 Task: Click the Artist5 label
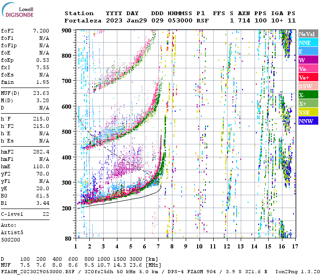tap(12, 233)
